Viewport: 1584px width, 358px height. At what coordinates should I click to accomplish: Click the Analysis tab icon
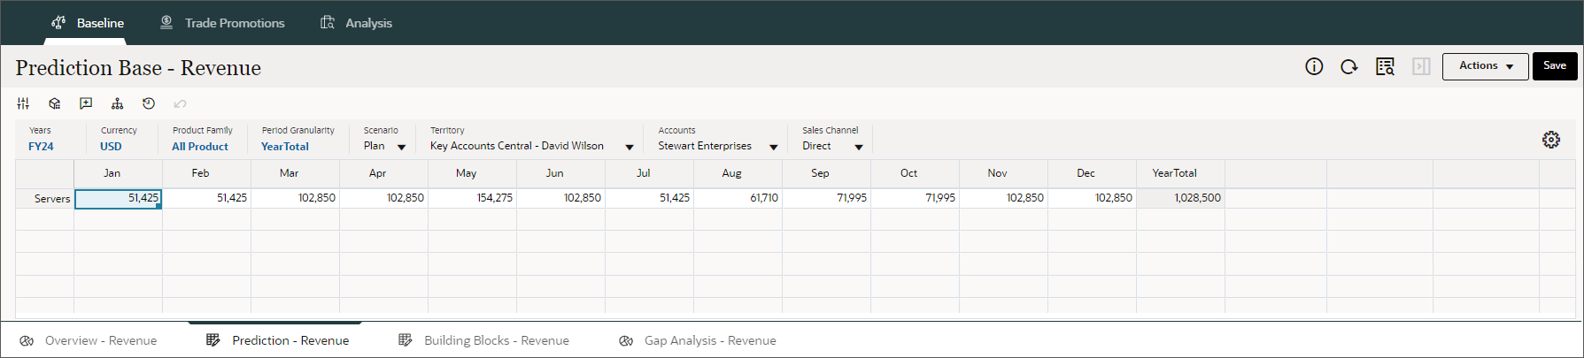328,22
